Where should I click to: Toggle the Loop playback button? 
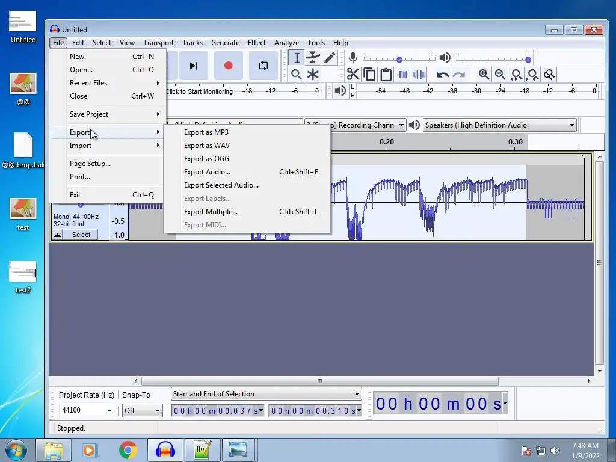coord(263,66)
